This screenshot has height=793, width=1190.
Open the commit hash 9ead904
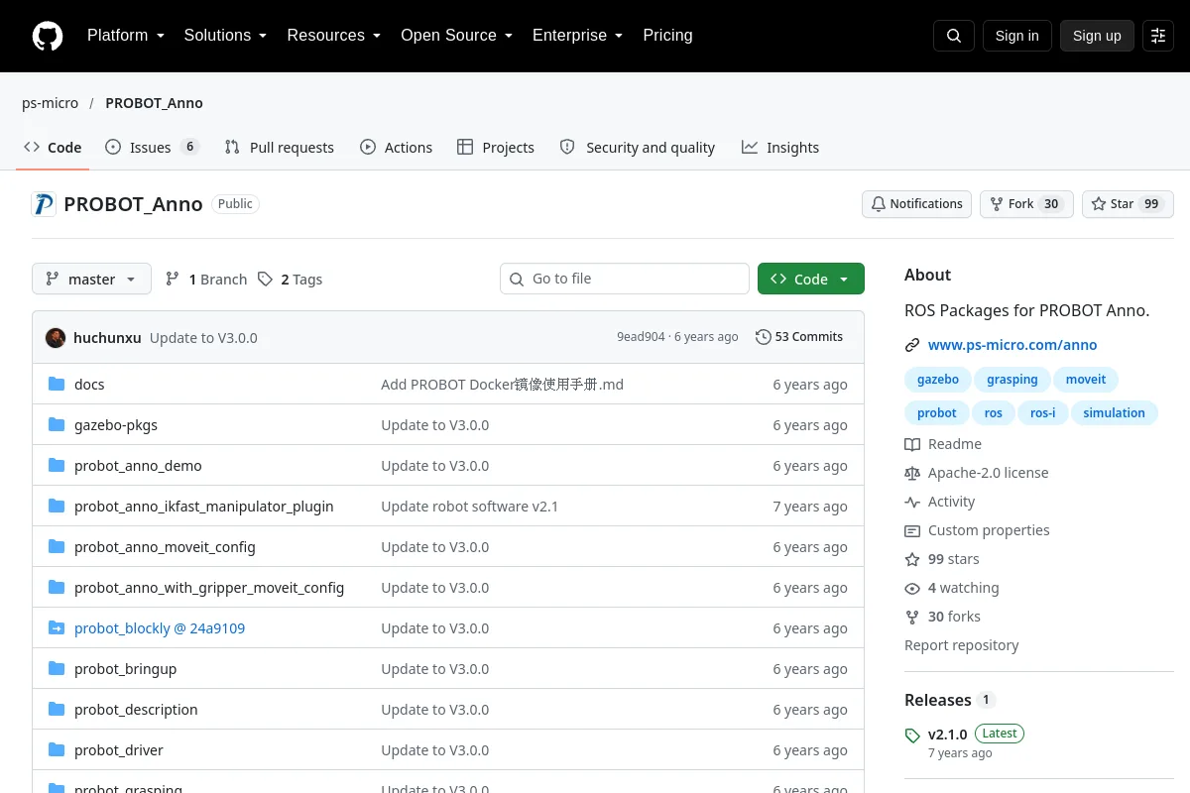tap(641, 337)
